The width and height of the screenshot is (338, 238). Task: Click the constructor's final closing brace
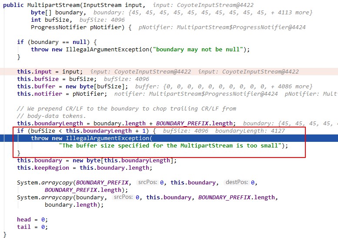coord(5,235)
